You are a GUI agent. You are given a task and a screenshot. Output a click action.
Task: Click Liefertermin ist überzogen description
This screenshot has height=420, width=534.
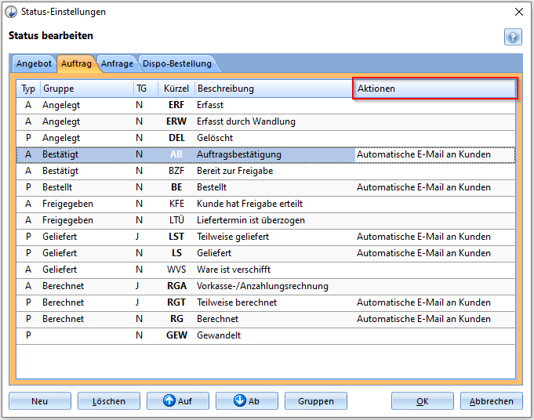point(251,220)
